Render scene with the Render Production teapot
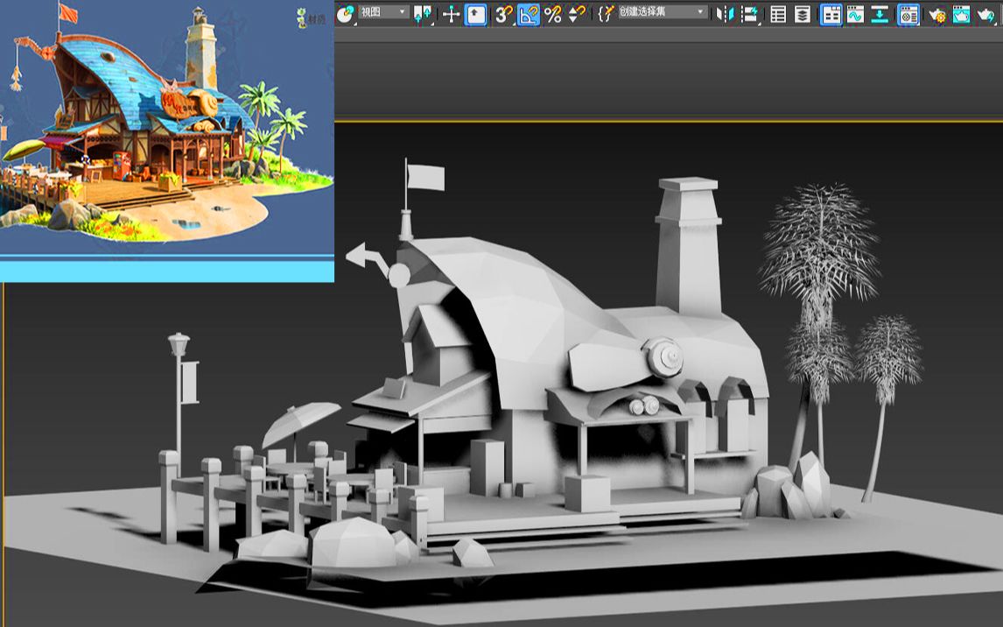 985,13
